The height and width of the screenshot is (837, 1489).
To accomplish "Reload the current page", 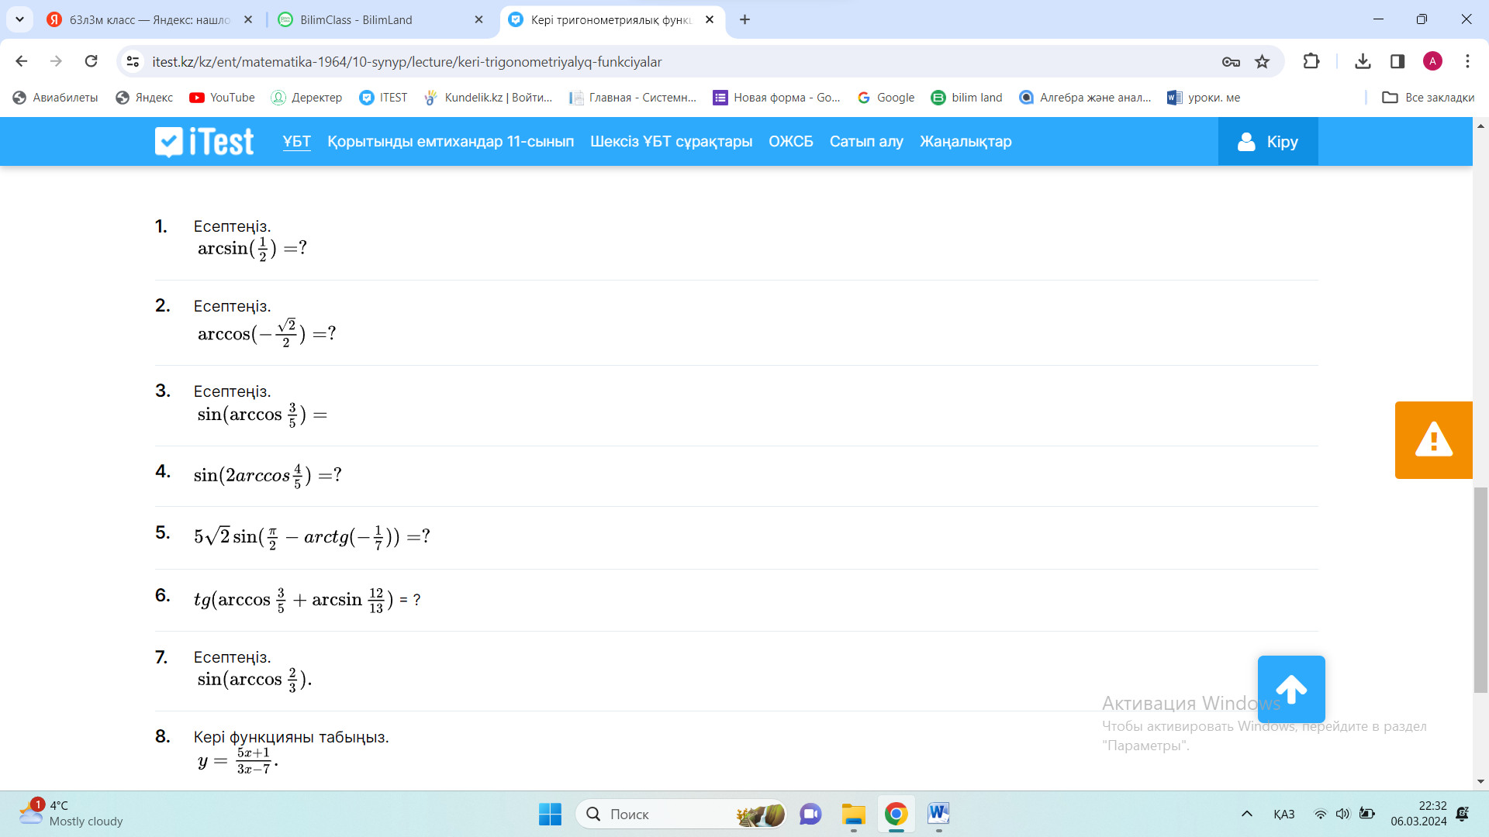I will pos(92,62).
